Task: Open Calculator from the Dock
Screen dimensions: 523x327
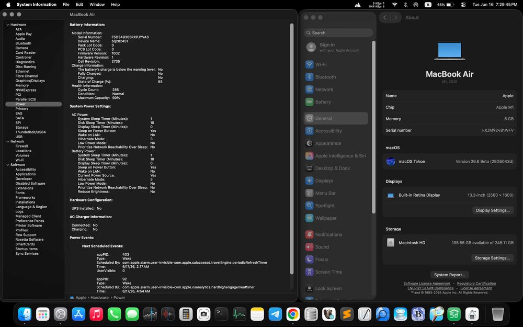Action: 186,314
